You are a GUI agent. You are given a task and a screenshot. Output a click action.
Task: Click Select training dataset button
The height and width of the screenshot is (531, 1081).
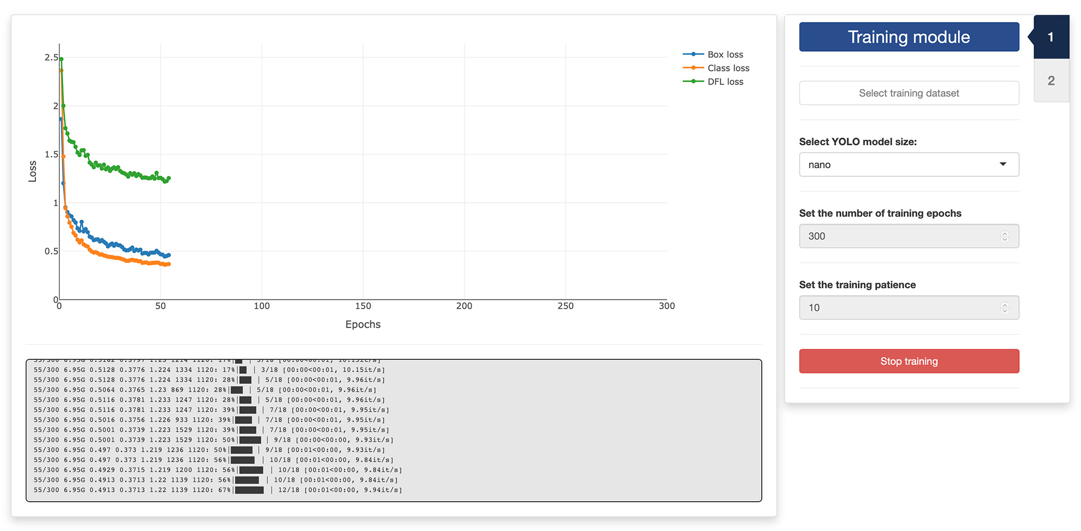click(909, 93)
